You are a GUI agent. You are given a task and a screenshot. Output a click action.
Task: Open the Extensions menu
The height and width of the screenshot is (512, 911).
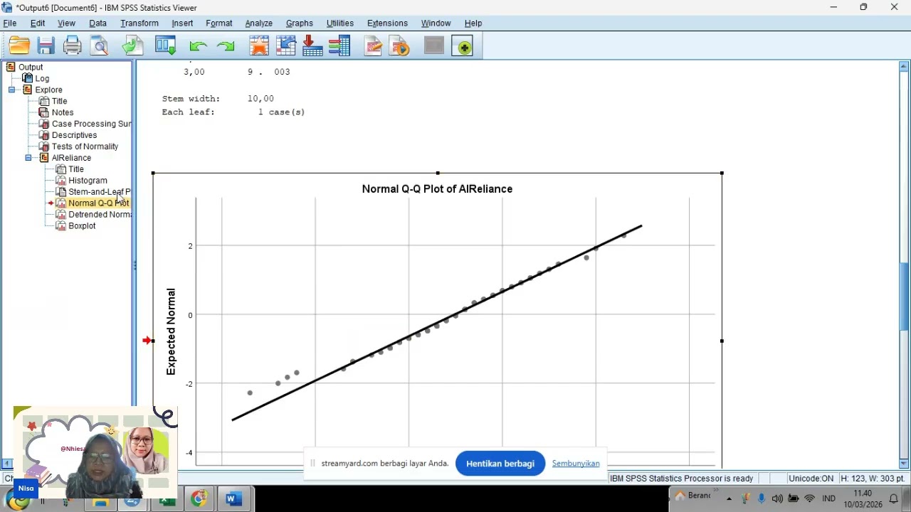point(387,23)
